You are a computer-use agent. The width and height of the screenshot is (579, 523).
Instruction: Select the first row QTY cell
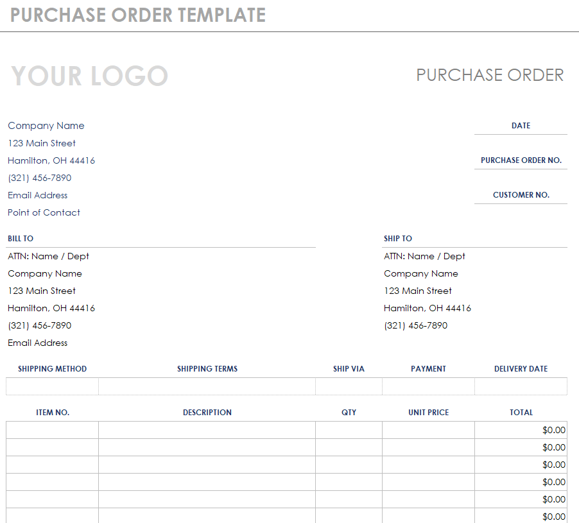[x=349, y=430]
